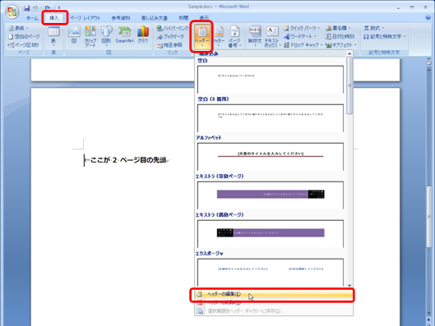
Task: Open the 校閲 tab
Action: (183, 18)
